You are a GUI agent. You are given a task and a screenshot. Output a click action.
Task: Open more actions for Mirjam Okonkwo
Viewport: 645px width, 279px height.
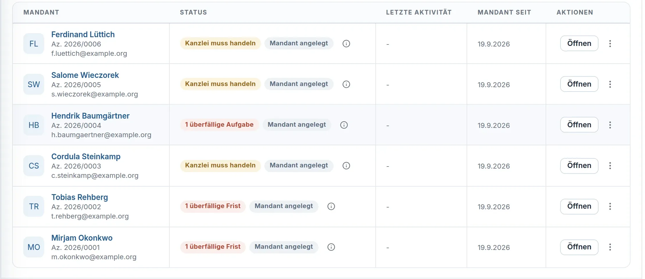(x=610, y=247)
